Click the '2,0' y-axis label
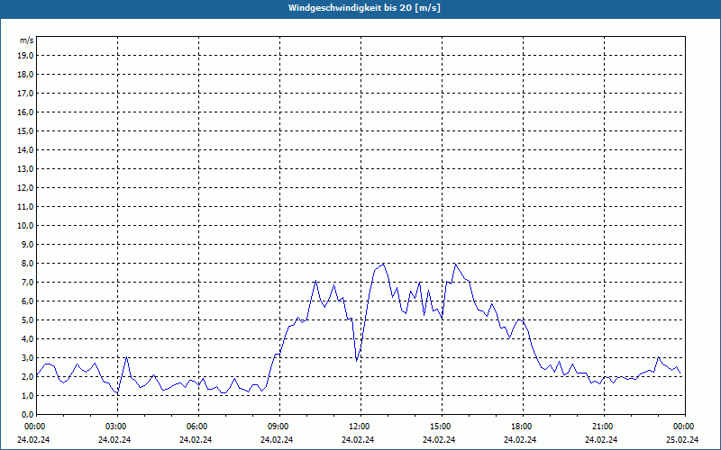This screenshot has height=450, width=721. point(27,376)
